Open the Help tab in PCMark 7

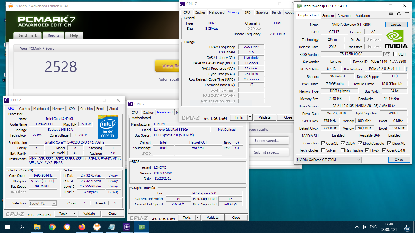pyautogui.click(x=74, y=35)
